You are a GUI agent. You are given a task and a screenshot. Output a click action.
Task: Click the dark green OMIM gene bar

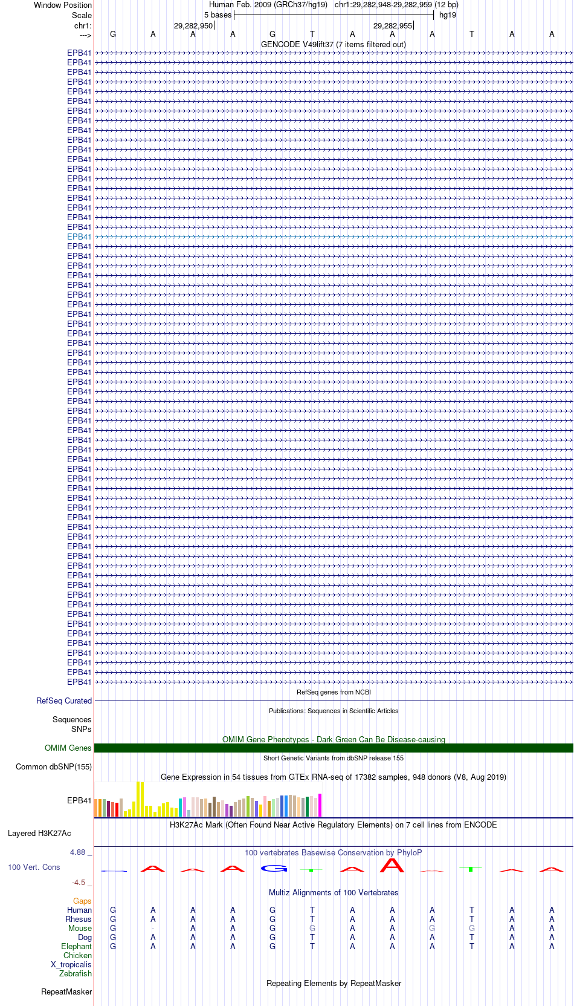point(334,748)
